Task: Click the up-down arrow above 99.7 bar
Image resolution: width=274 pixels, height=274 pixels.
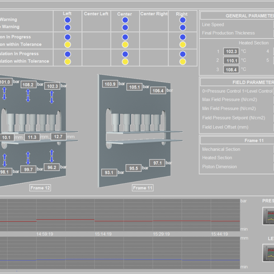Action: click(28, 158)
